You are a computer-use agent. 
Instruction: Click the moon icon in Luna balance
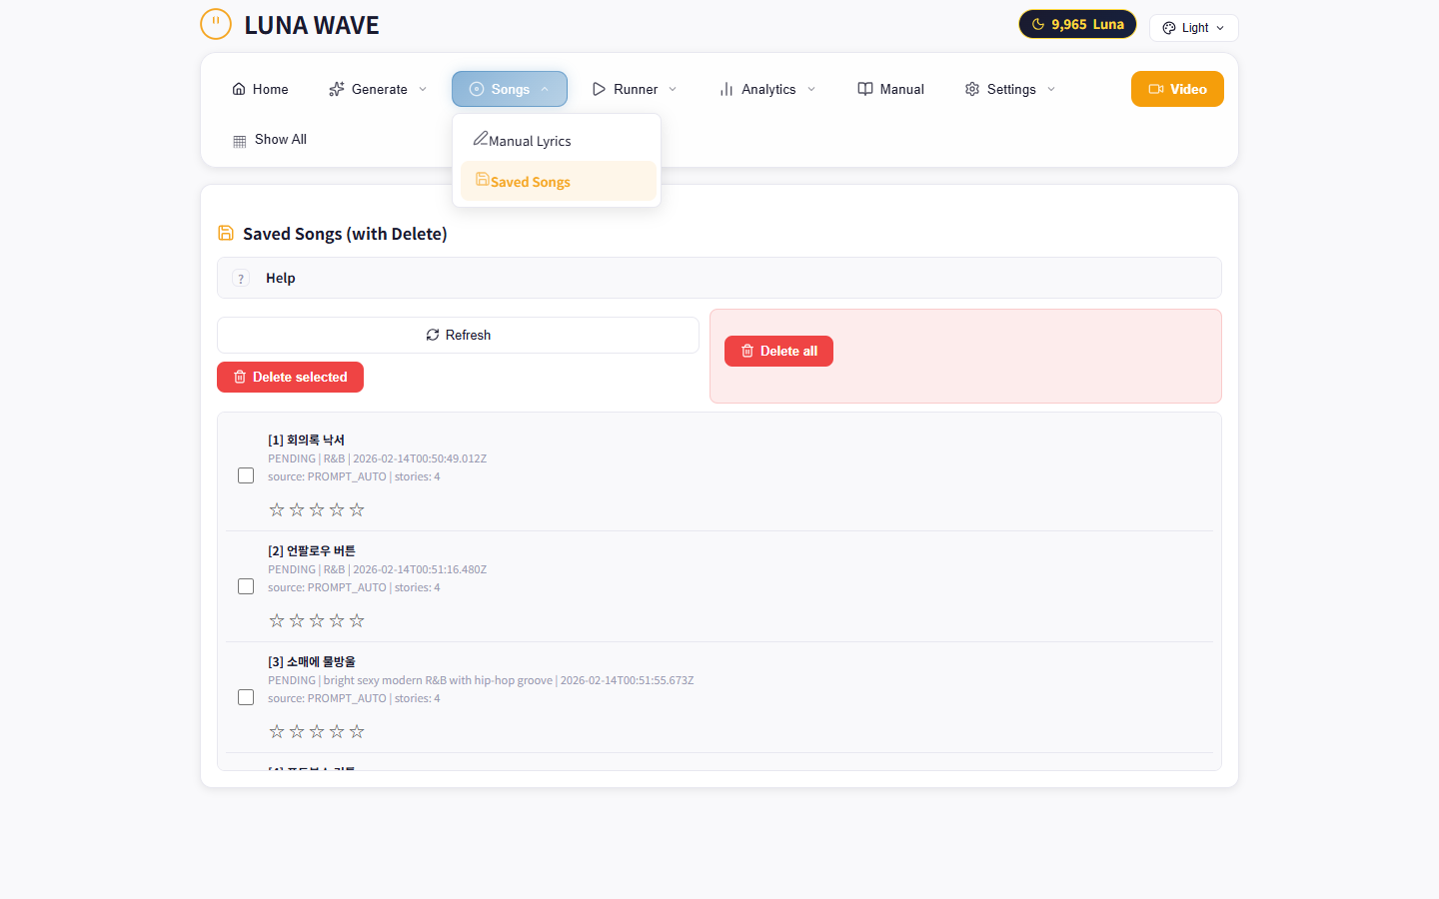1038,24
